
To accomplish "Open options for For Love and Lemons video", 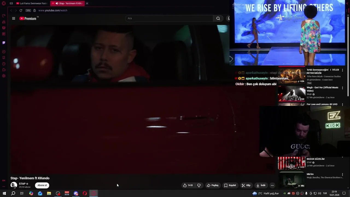I will [342, 105].
